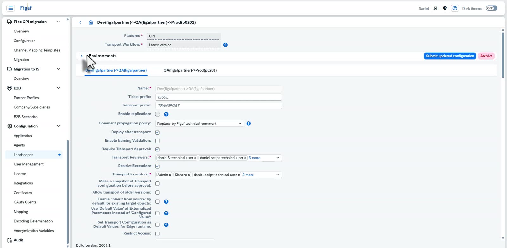Uncheck Deploy after transport

click(157, 132)
